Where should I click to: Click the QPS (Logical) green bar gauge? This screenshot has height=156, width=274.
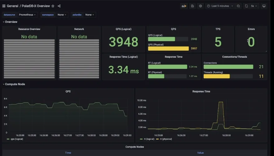tap(162, 39)
